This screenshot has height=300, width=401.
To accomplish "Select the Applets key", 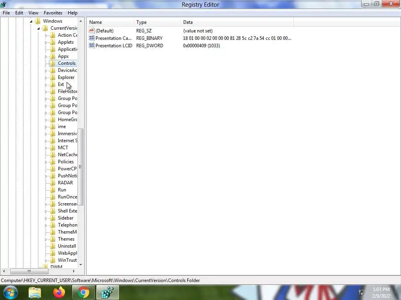I will click(x=66, y=42).
